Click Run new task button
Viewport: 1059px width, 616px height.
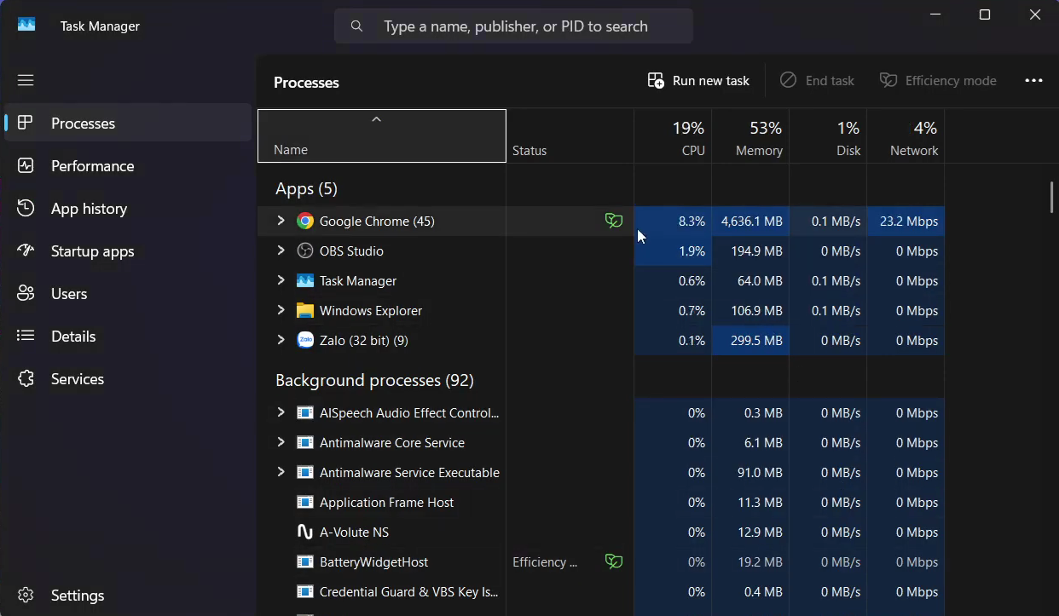(x=698, y=81)
